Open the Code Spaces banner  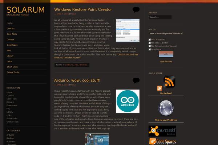(162, 141)
